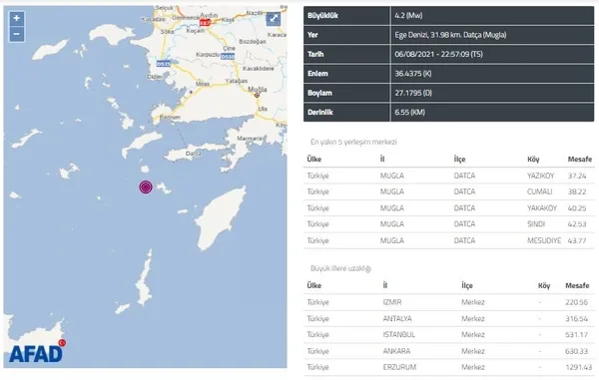Screen dimensions: 599x380
Task: Click the Enlem row label
Action: click(x=317, y=74)
